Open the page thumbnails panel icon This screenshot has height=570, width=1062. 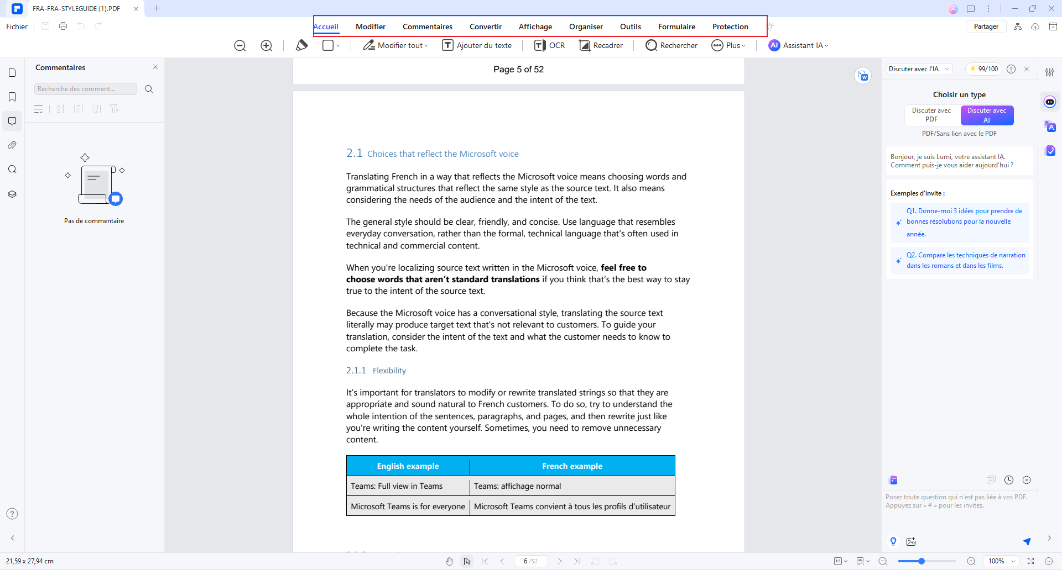click(12, 72)
